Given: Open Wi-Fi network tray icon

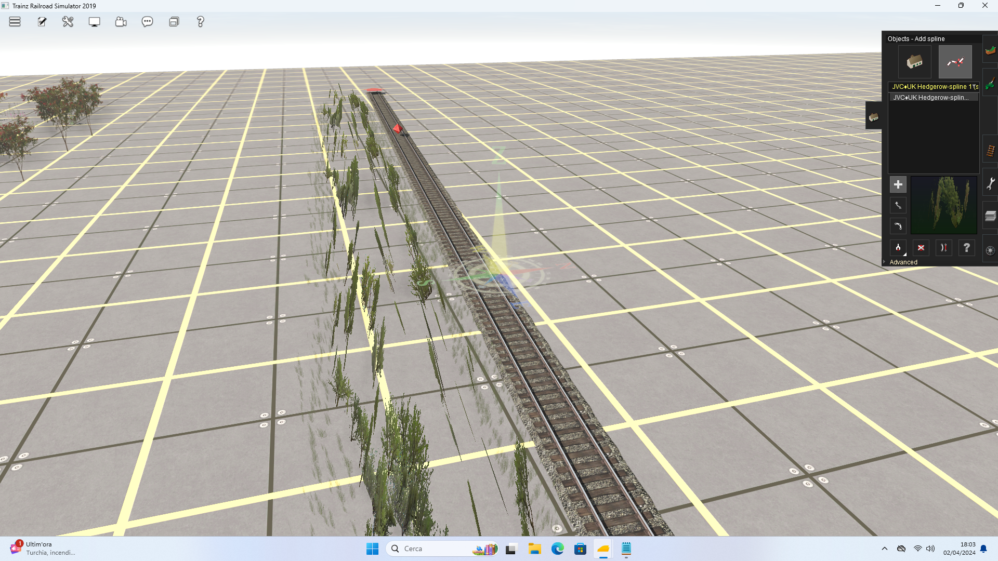Looking at the screenshot, I should coord(917,549).
